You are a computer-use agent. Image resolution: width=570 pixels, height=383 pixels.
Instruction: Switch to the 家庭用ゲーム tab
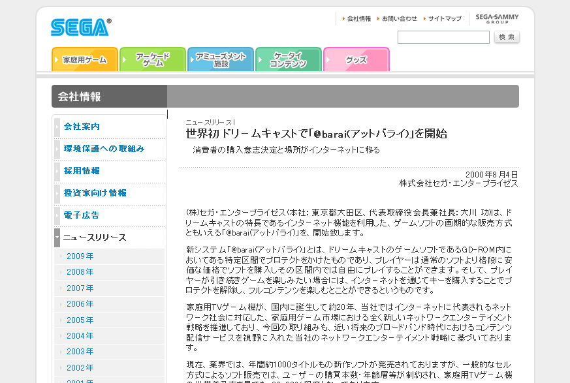click(85, 59)
